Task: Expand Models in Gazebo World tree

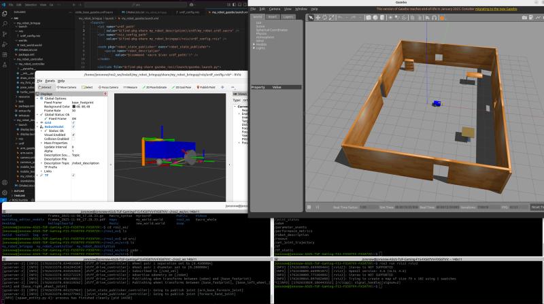Action: pyautogui.click(x=254, y=44)
